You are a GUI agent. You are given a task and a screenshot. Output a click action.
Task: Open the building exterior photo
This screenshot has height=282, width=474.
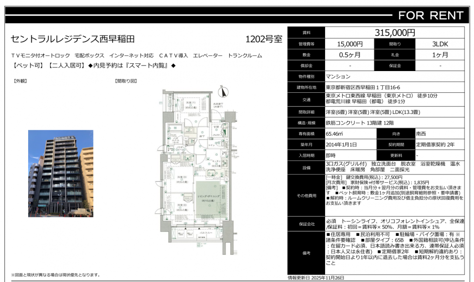[60, 173]
